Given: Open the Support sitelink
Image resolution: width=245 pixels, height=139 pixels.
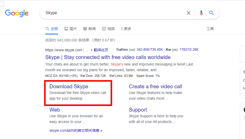Looking at the screenshot, I should [x=138, y=110].
